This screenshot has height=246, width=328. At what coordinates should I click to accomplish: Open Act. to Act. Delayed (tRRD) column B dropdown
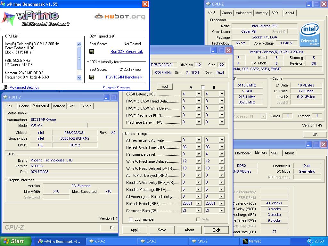[222, 175]
